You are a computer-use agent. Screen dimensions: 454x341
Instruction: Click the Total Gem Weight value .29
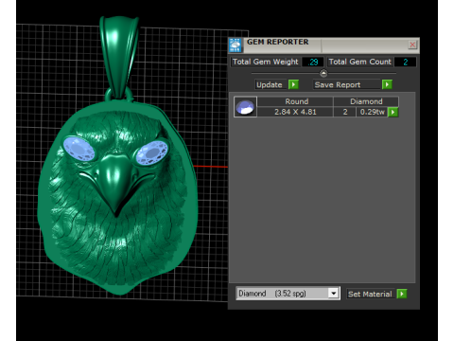tap(313, 63)
